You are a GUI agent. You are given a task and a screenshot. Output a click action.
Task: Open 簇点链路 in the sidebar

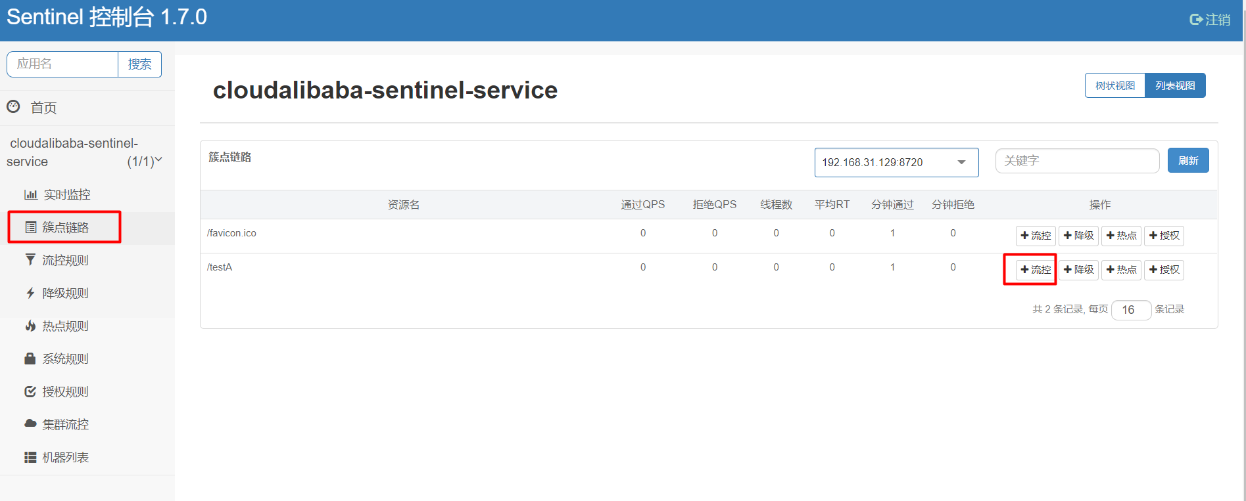(65, 227)
